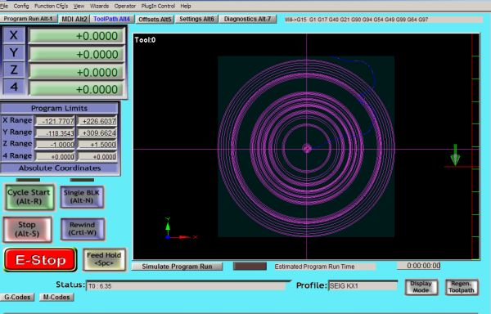Open the PlugIn Control menu

tap(158, 6)
